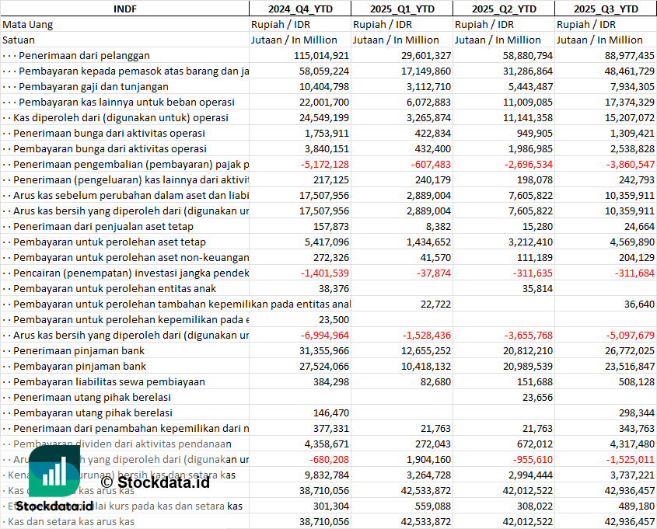Viewport: 657px width, 529px height.
Task: Select cell value 4,569,890
Action: coord(632,242)
